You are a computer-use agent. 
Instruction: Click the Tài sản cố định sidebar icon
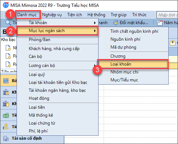tap(6, 138)
